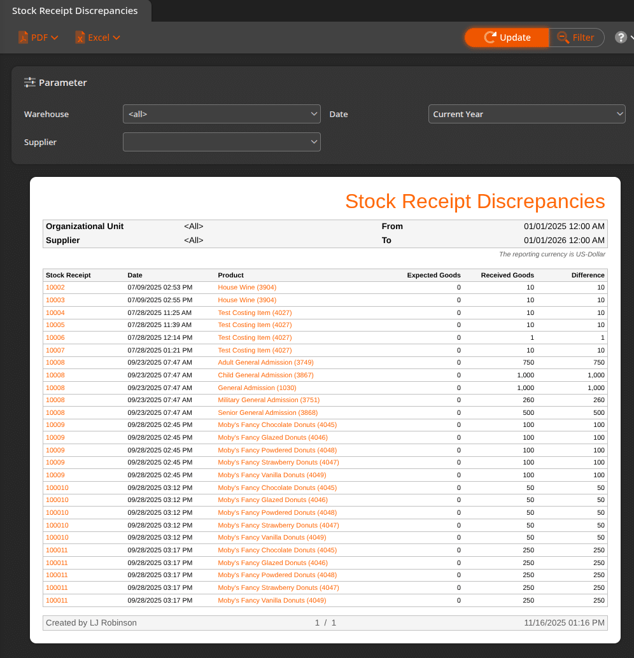Image resolution: width=634 pixels, height=658 pixels.
Task: Click the help question mark icon
Action: [621, 38]
